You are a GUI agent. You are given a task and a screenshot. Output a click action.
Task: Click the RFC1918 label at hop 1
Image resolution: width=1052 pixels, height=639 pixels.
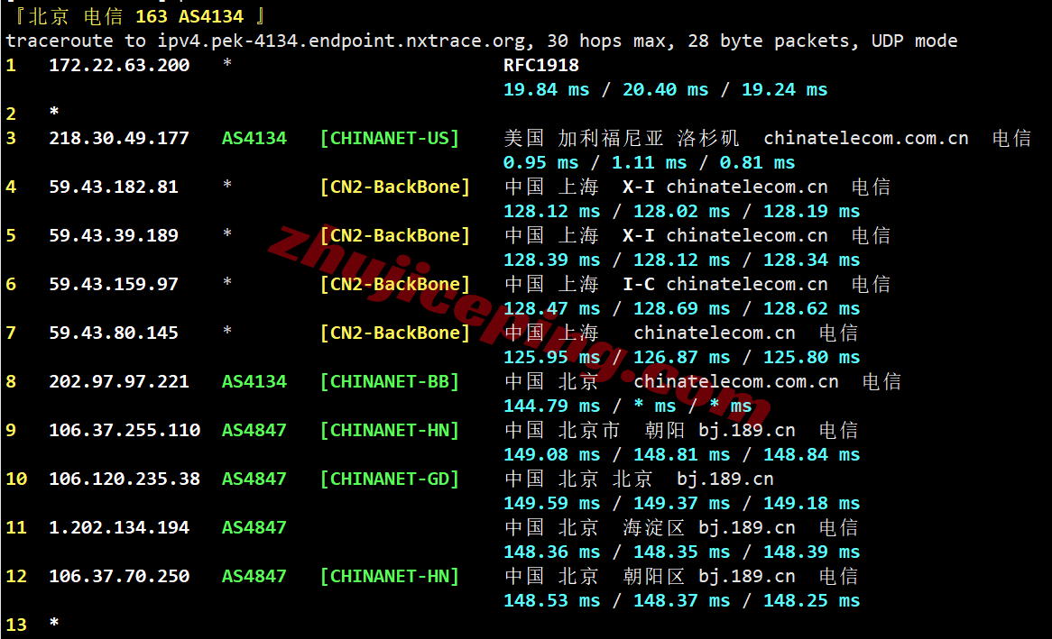540,65
